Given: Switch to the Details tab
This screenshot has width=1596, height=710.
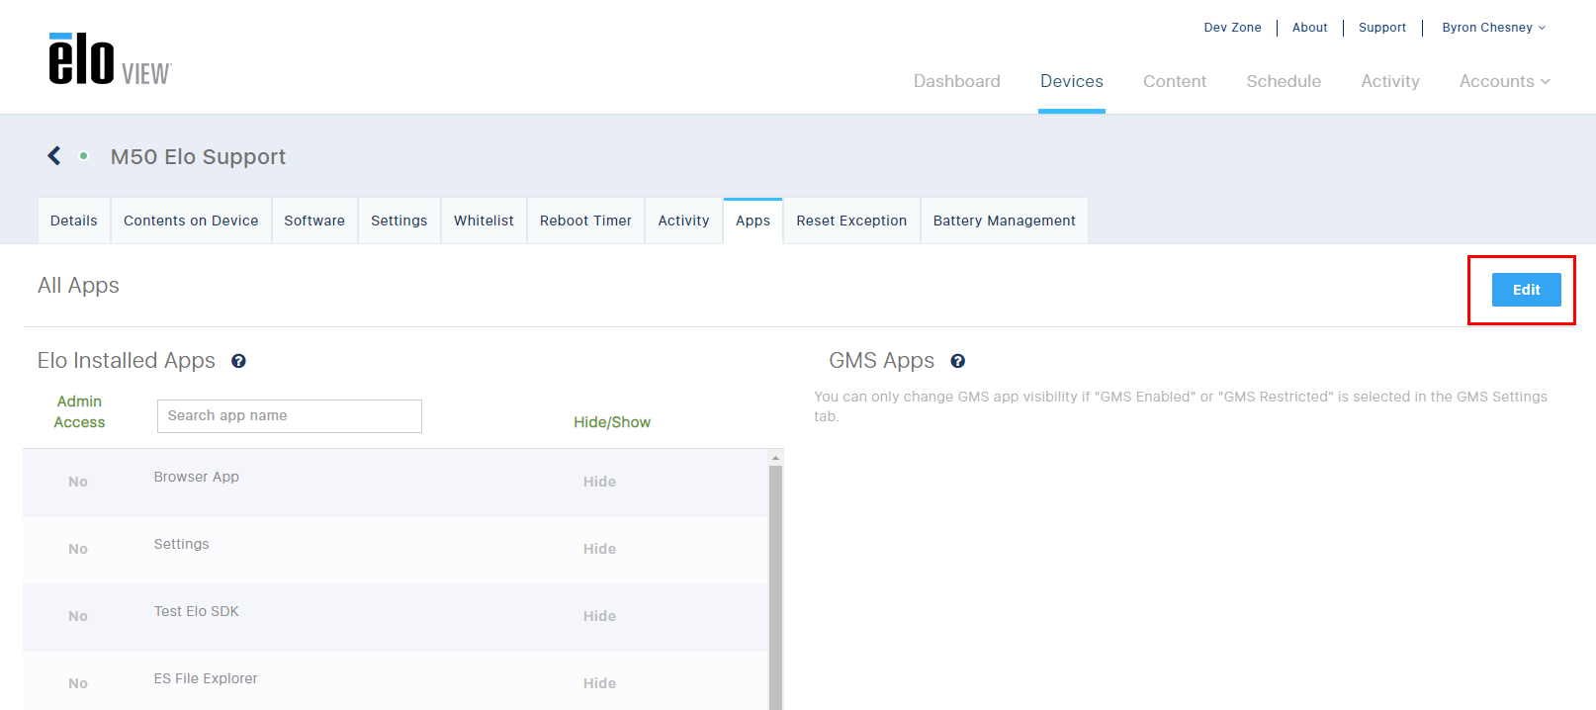Looking at the screenshot, I should [x=74, y=221].
